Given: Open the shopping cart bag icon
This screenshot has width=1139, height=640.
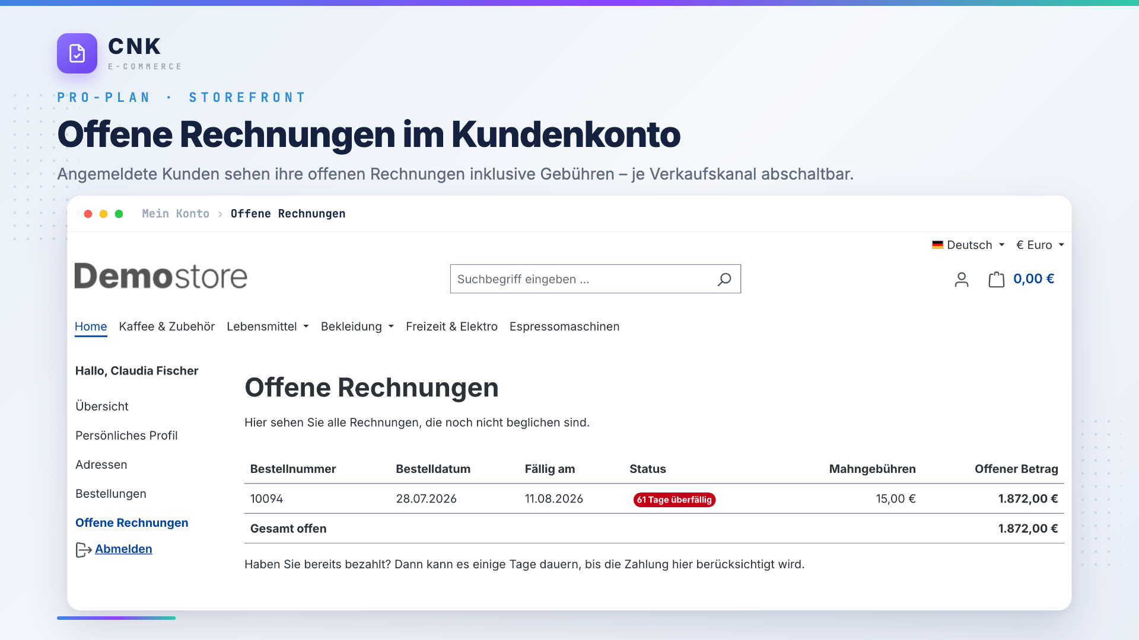Looking at the screenshot, I should coord(996,279).
